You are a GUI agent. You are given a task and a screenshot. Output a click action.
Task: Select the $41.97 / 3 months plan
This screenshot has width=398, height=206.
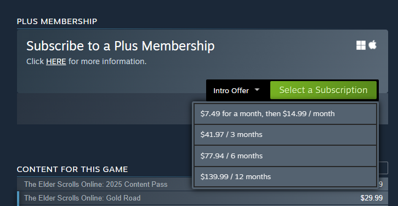[x=285, y=135]
